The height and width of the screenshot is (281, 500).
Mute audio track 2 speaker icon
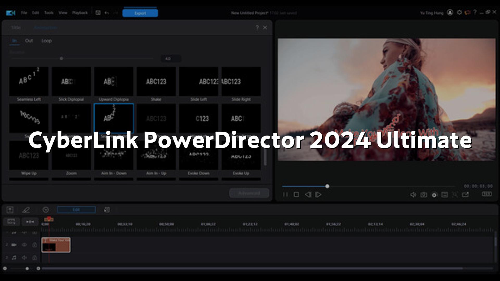click(x=24, y=258)
